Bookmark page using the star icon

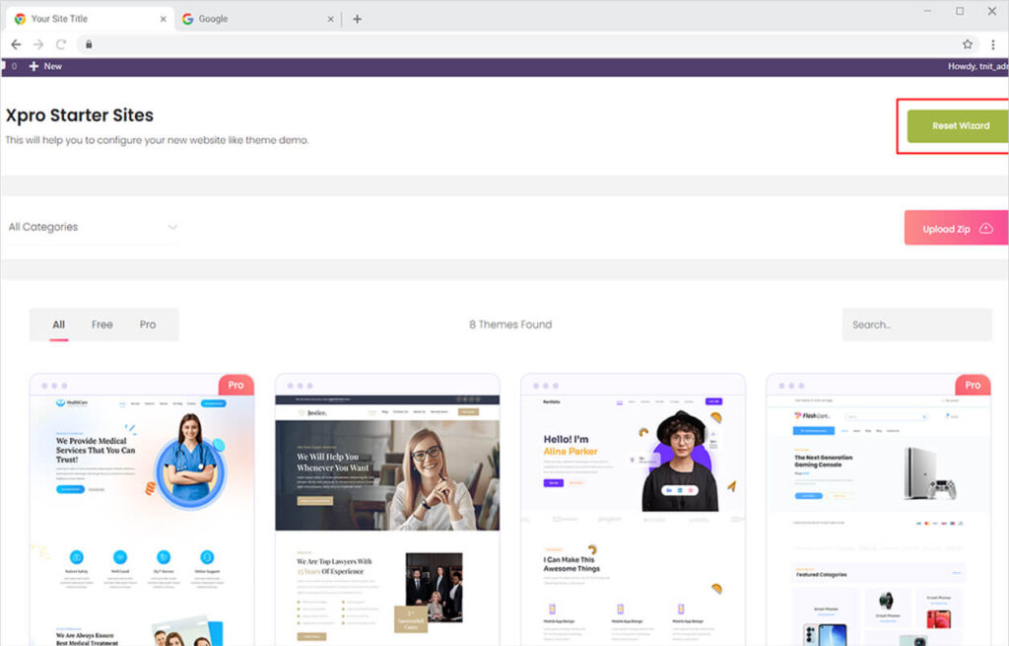(x=968, y=44)
